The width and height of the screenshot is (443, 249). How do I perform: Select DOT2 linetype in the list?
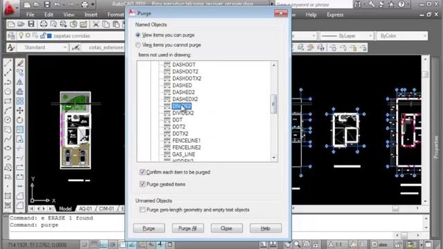179,127
